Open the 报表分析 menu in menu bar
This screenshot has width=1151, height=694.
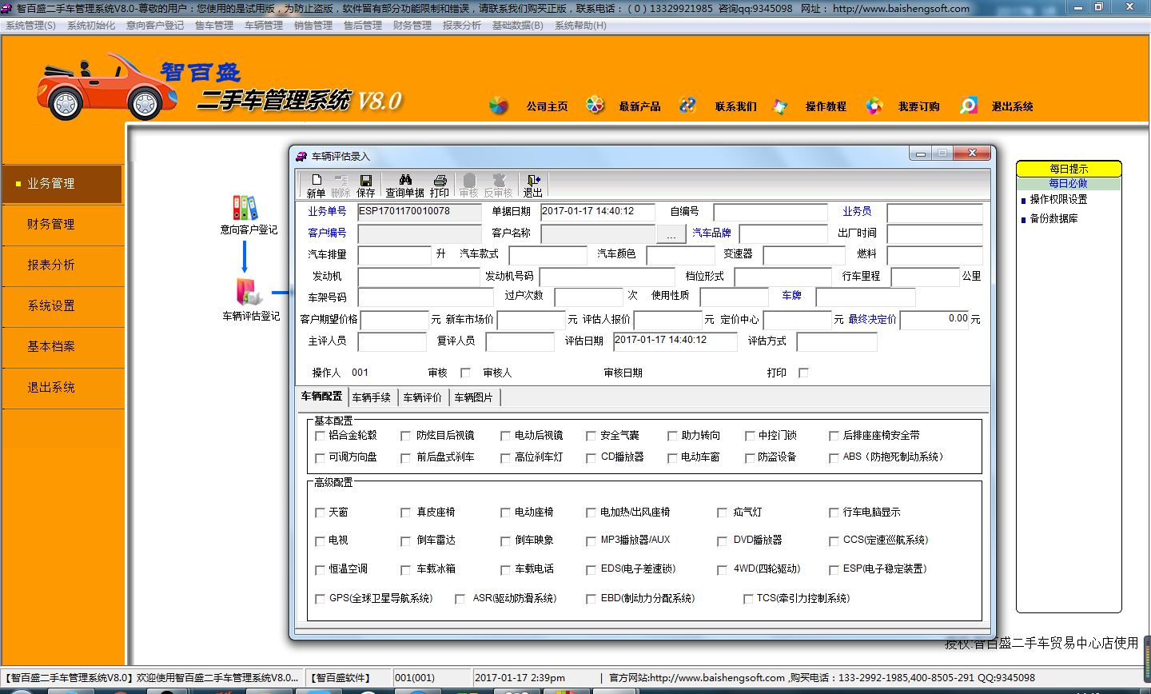(x=462, y=26)
